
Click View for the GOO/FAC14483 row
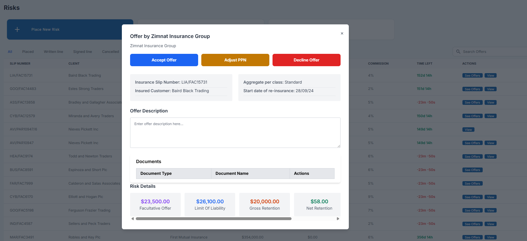[x=490, y=89]
